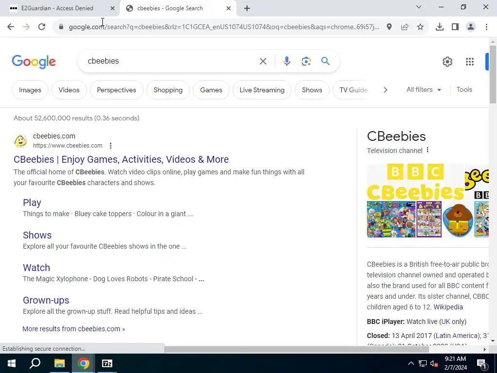Filter results by Videos
Image resolution: width=497 pixels, height=373 pixels.
tap(69, 90)
